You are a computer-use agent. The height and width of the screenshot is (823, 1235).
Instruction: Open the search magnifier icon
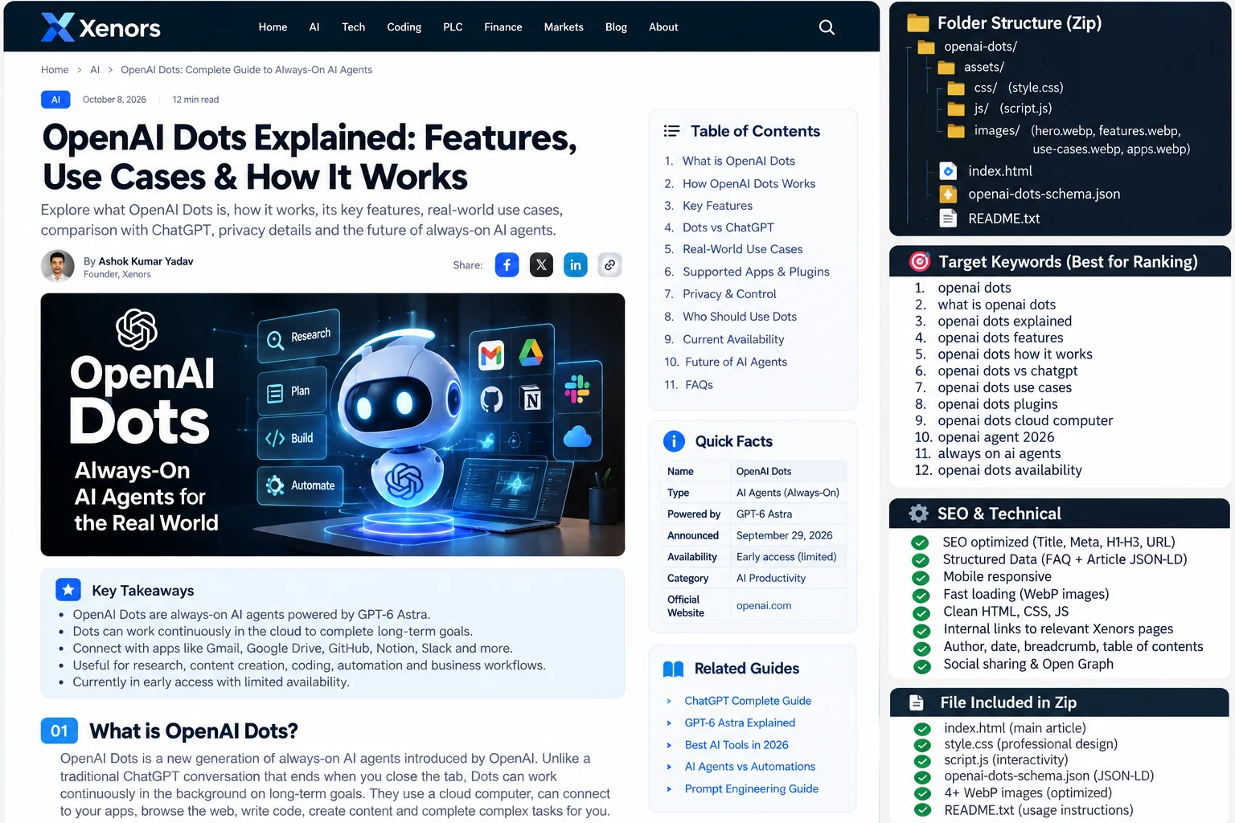tap(827, 27)
